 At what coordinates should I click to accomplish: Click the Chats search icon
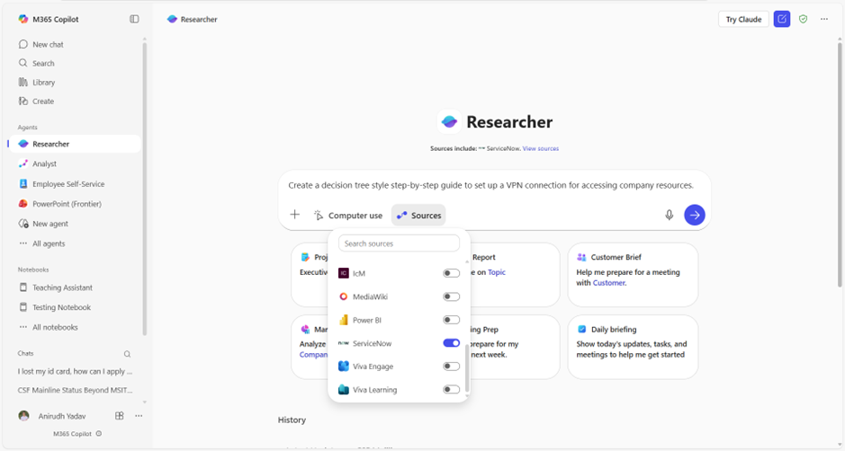[127, 354]
